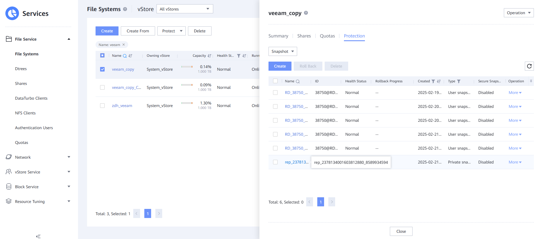The width and height of the screenshot is (539, 239).
Task: Switch to the Quotas tab
Action: [x=327, y=36]
